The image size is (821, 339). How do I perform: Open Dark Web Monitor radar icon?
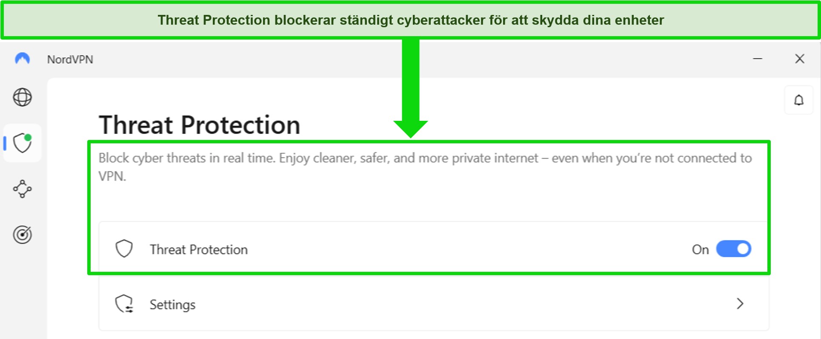click(x=22, y=234)
